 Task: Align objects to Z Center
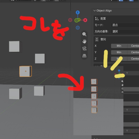click(x=133, y=59)
